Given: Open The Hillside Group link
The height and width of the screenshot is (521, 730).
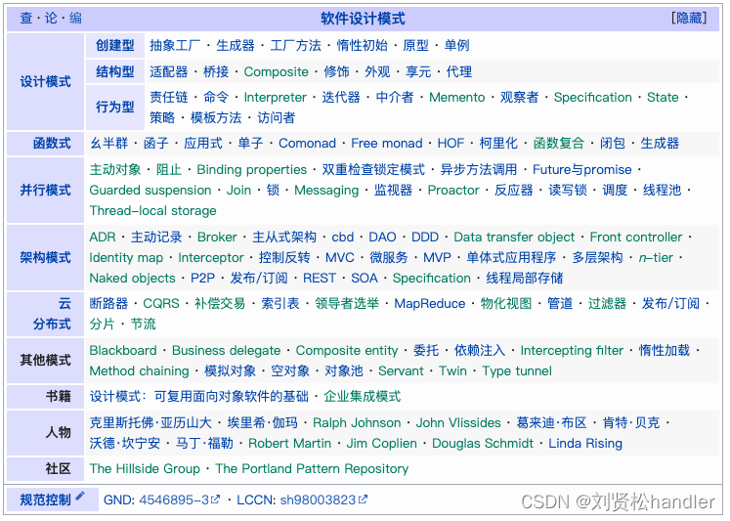Looking at the screenshot, I should pyautogui.click(x=145, y=469).
